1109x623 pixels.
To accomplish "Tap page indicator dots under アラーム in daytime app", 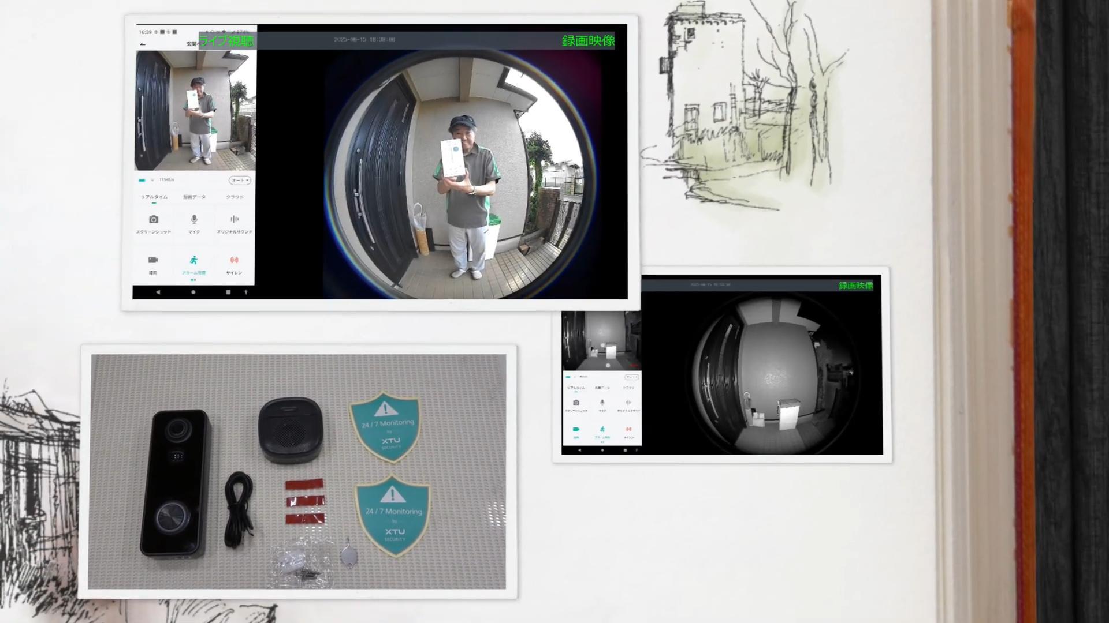I will (193, 280).
